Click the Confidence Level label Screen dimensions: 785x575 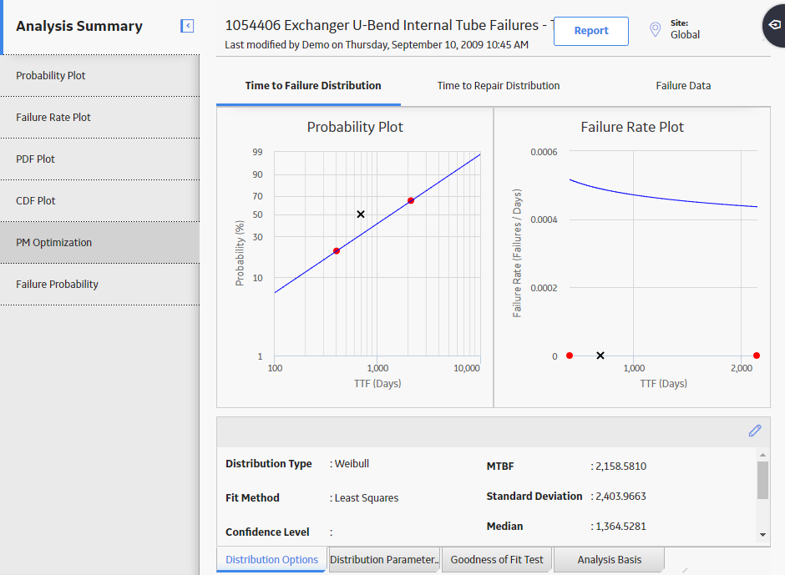267,532
